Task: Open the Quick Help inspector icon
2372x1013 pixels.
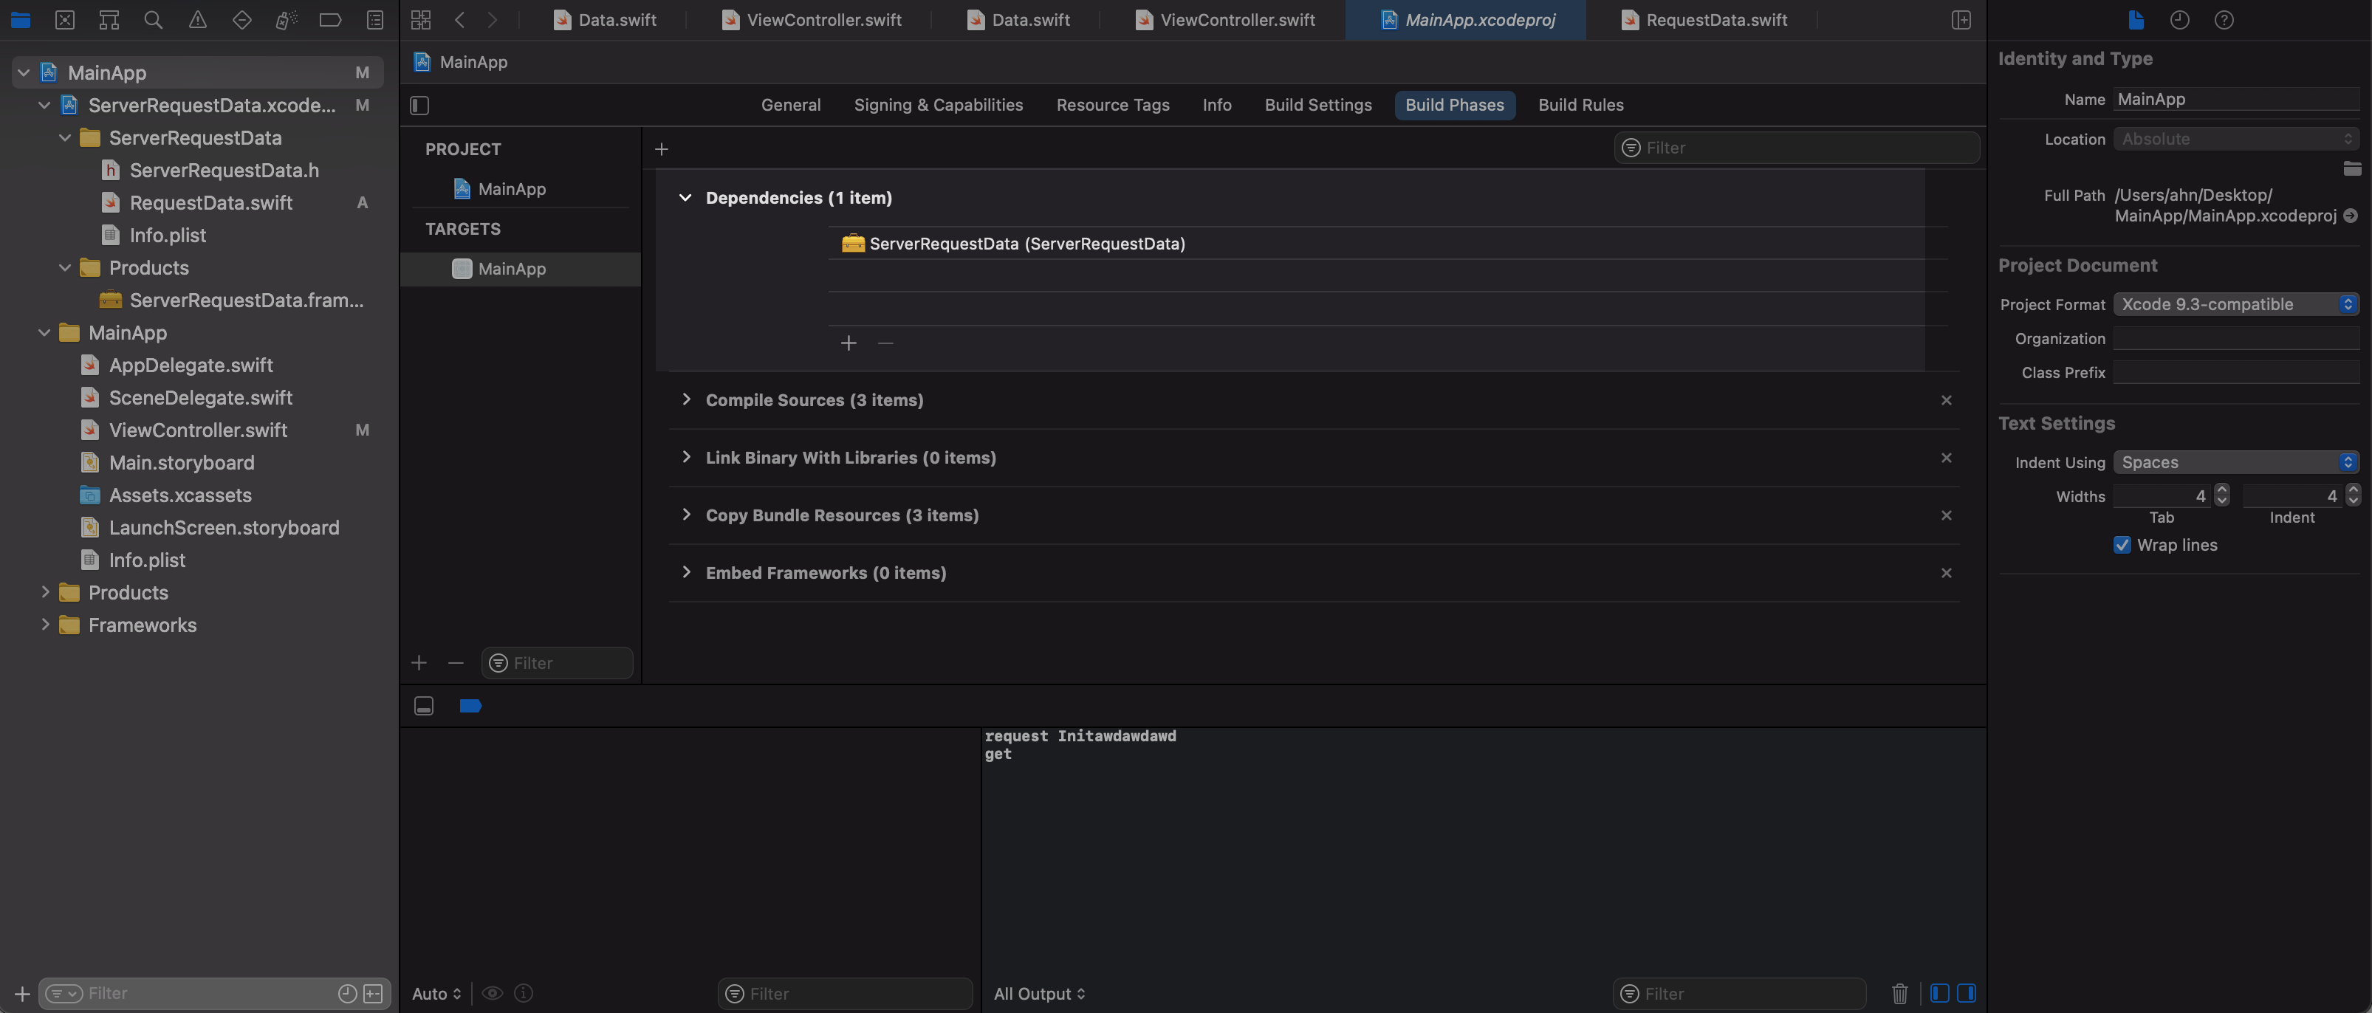Action: (2224, 19)
